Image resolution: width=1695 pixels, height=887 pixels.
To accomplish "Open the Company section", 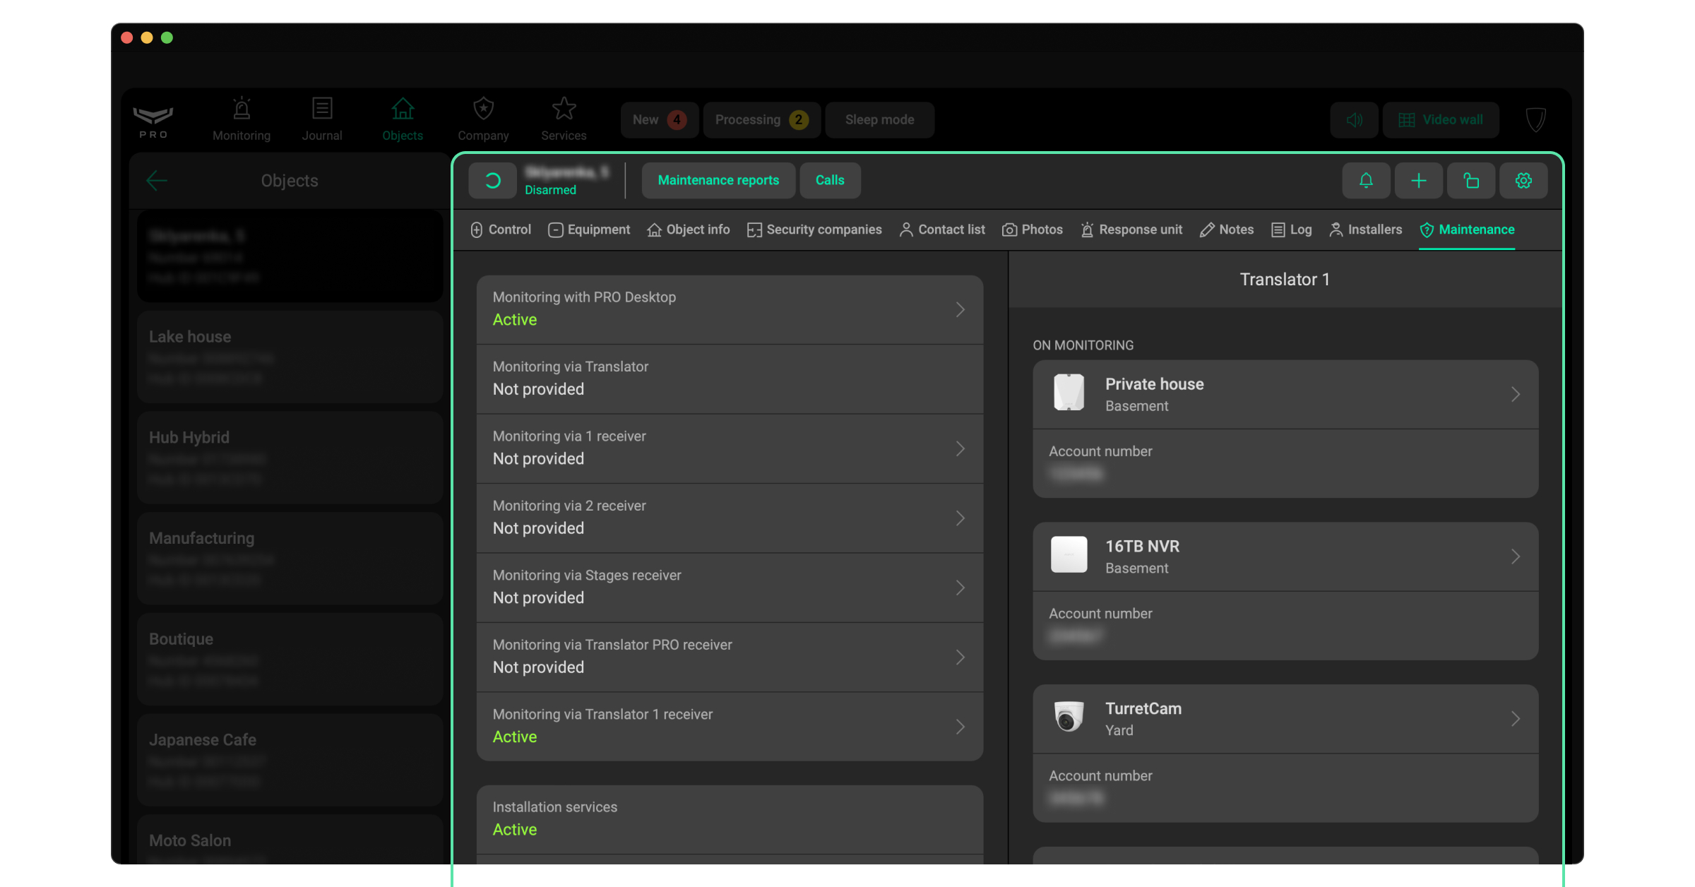I will tap(483, 119).
